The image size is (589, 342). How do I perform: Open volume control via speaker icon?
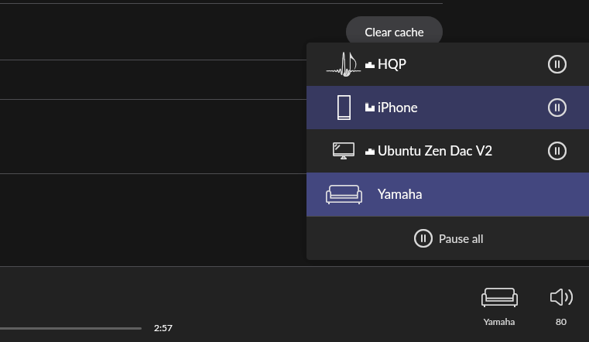[561, 297]
